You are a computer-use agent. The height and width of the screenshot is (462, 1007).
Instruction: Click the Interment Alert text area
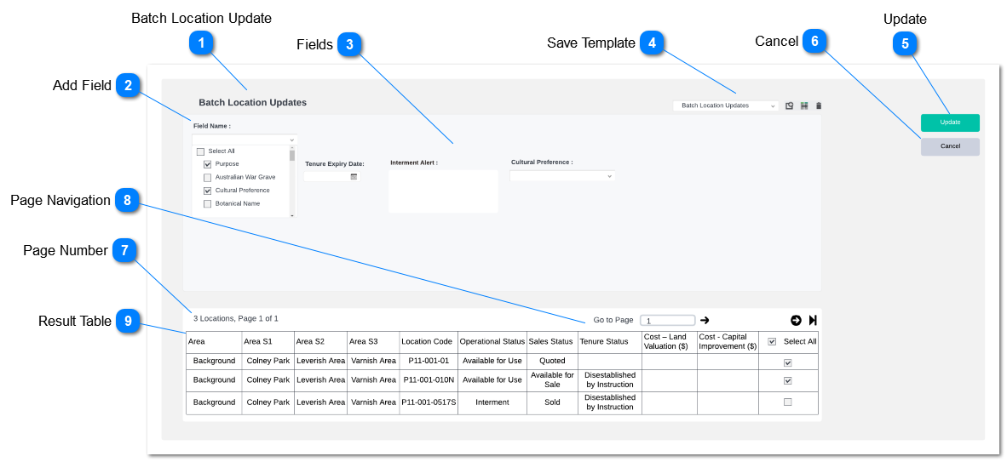[443, 191]
